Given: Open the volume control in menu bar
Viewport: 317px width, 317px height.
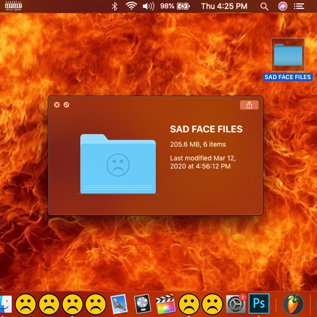Looking at the screenshot, I should (148, 6).
